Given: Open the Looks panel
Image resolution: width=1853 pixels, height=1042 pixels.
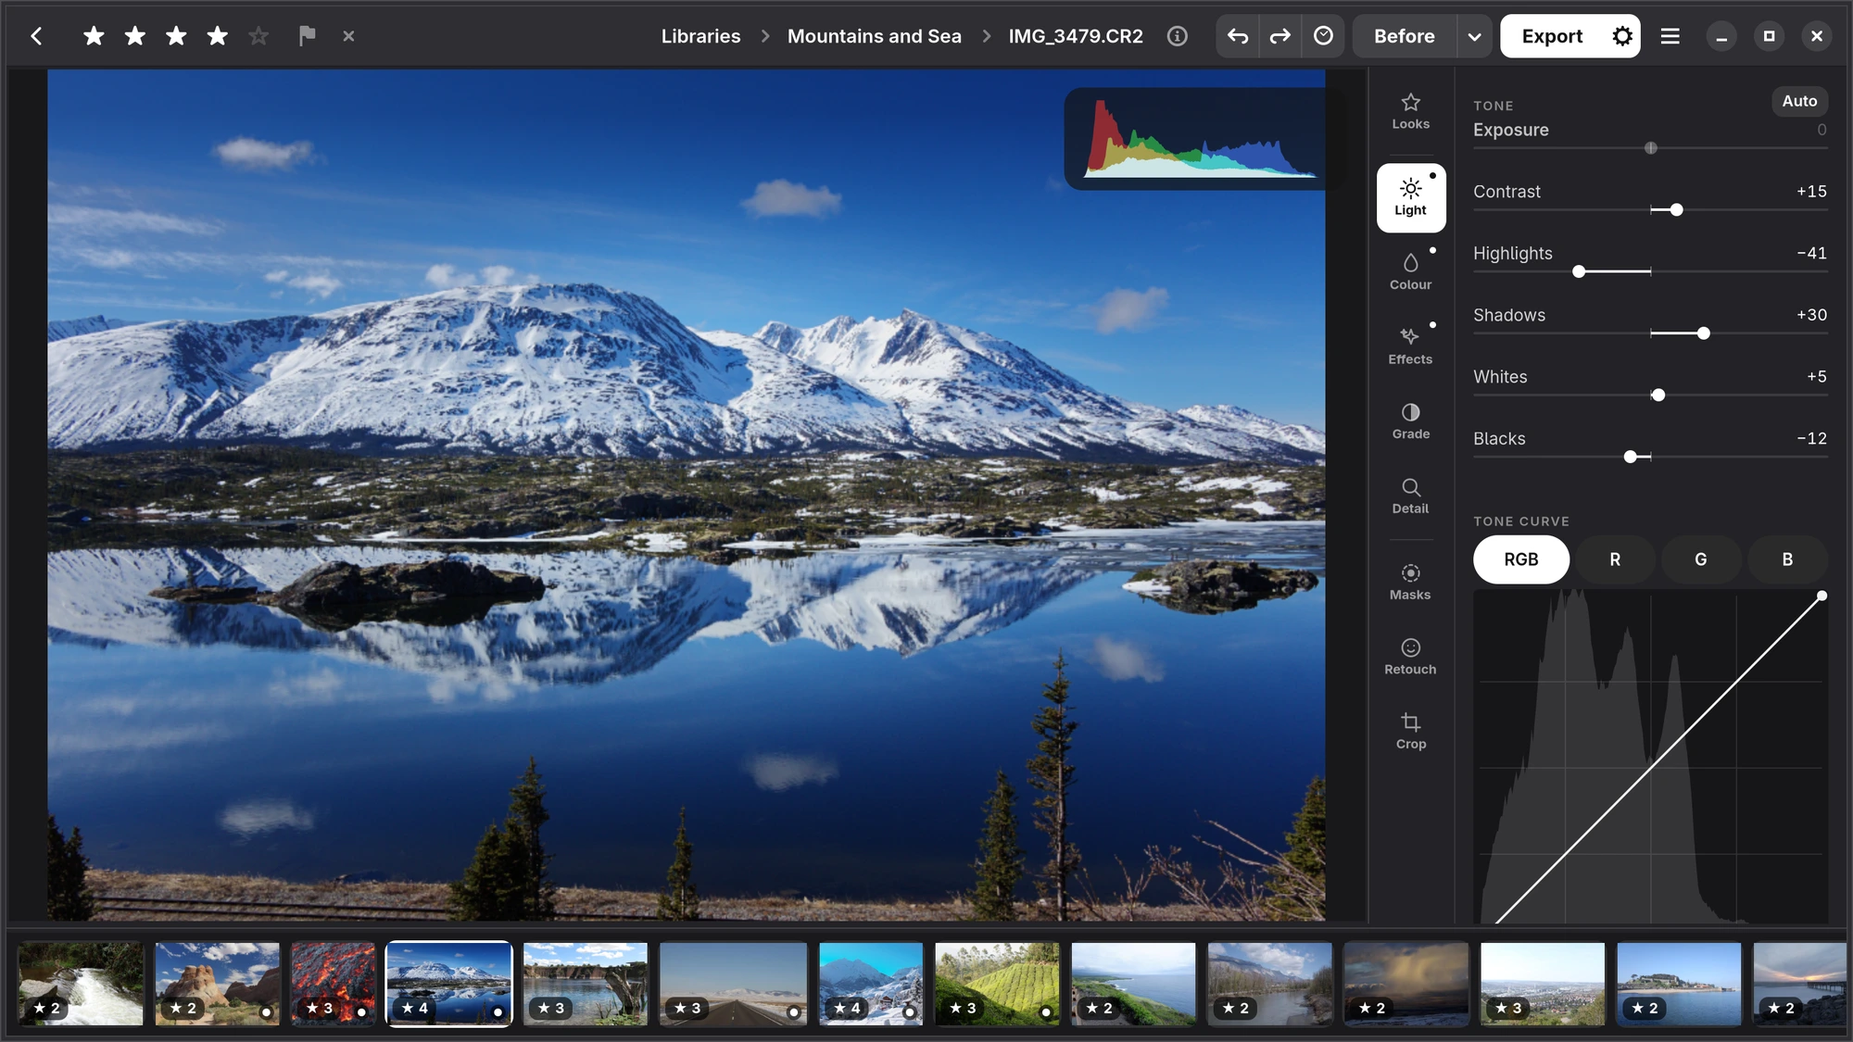Looking at the screenshot, I should click(1410, 111).
